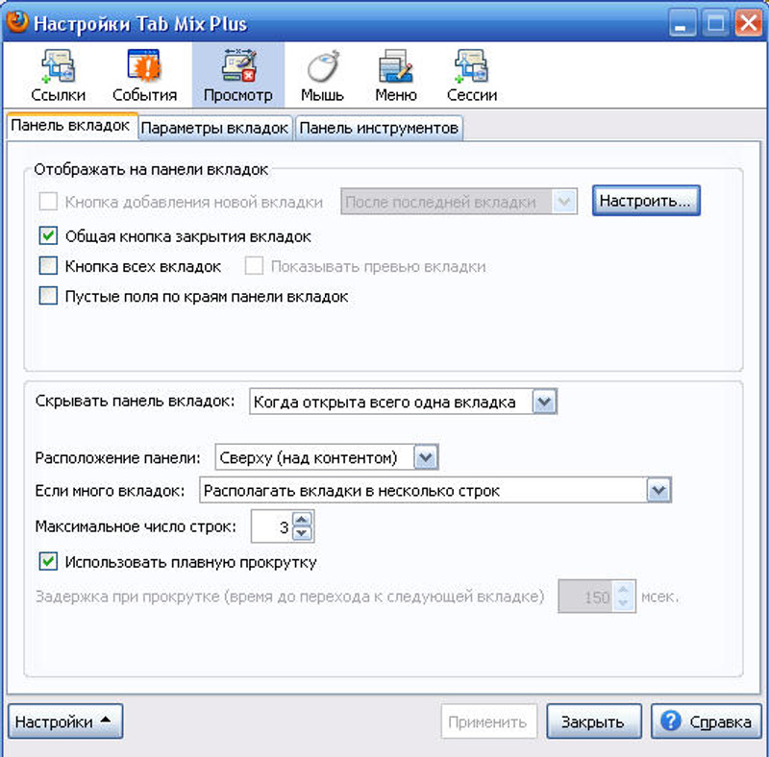
Task: Switch to Параметры вкладок tab
Action: click(214, 128)
